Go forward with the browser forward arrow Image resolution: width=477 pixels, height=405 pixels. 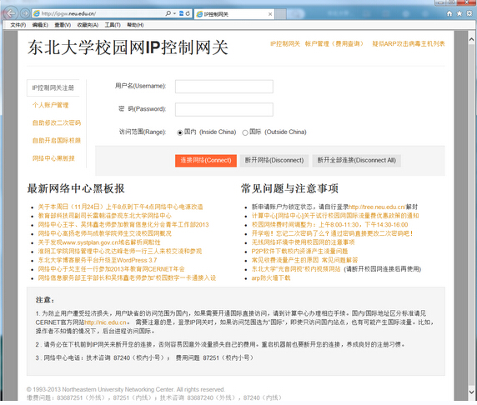tap(25, 13)
